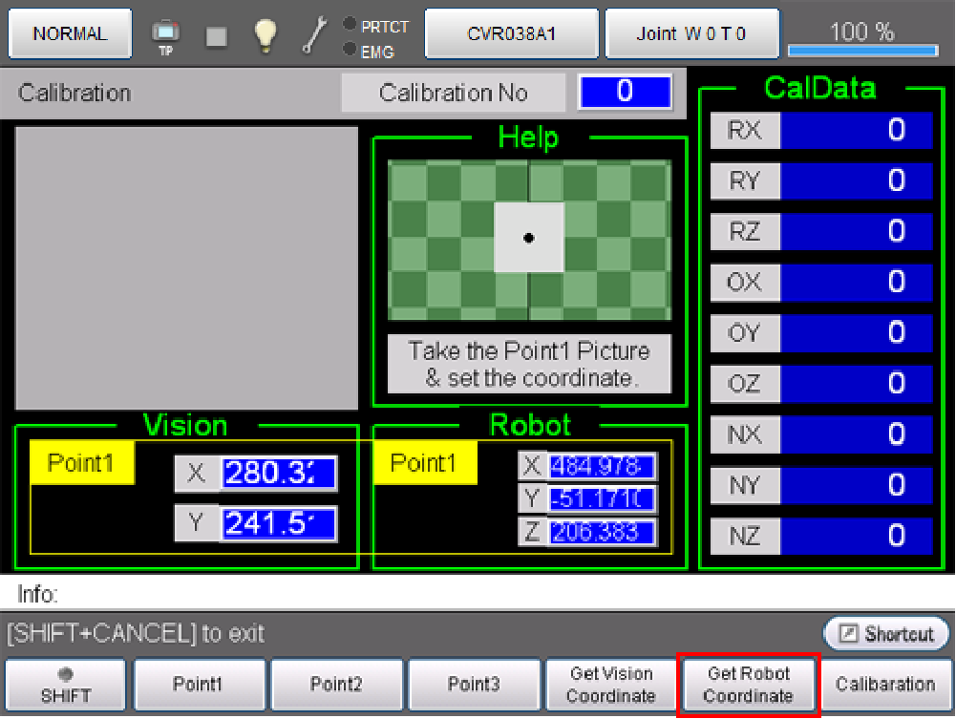The width and height of the screenshot is (956, 719).
Task: Click the Vision X value field
Action: click(x=279, y=473)
